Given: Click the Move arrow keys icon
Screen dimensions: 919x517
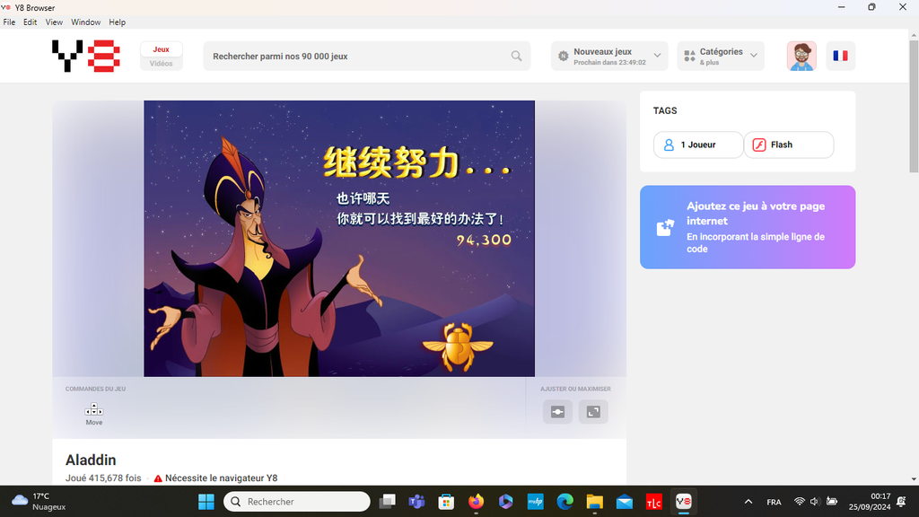Looking at the screenshot, I should tap(93, 409).
